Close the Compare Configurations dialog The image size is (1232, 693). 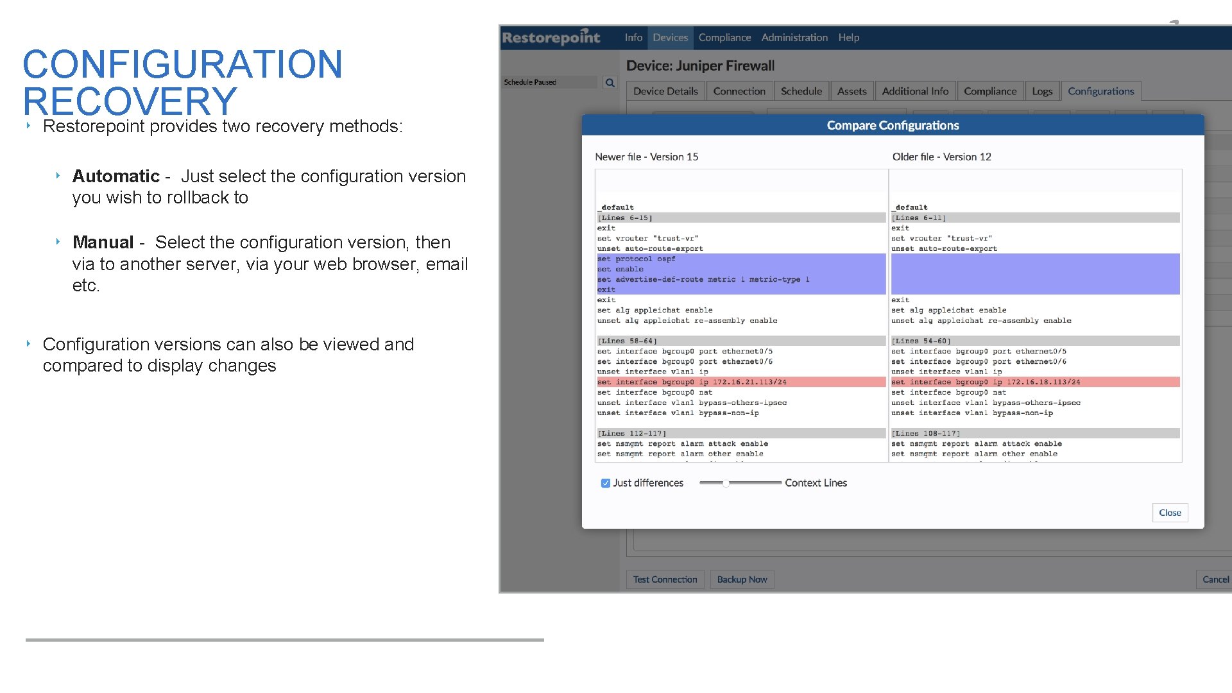pos(1169,513)
